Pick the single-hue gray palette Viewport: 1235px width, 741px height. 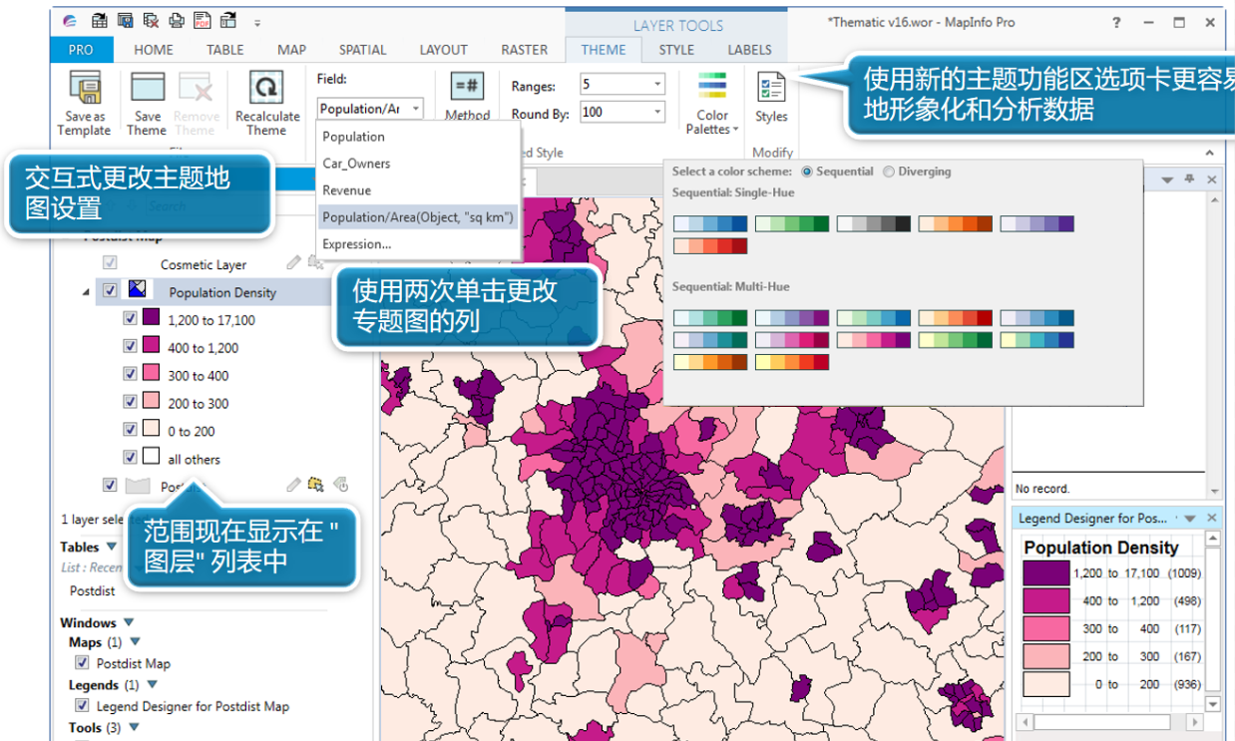(x=874, y=224)
